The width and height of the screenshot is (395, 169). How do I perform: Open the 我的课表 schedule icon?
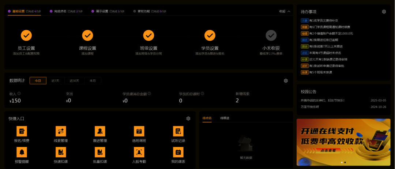click(178, 152)
